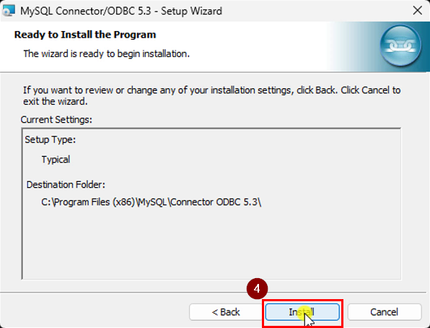
Task: Click the dark red step 4 marker
Action: click(x=257, y=289)
